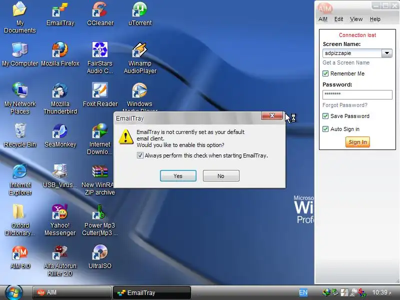Click the AIM Password input field
Viewport: 400px width, 300px height.
[x=357, y=94]
